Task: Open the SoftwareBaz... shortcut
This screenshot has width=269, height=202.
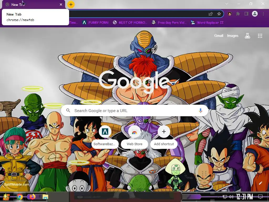Action: [105, 137]
